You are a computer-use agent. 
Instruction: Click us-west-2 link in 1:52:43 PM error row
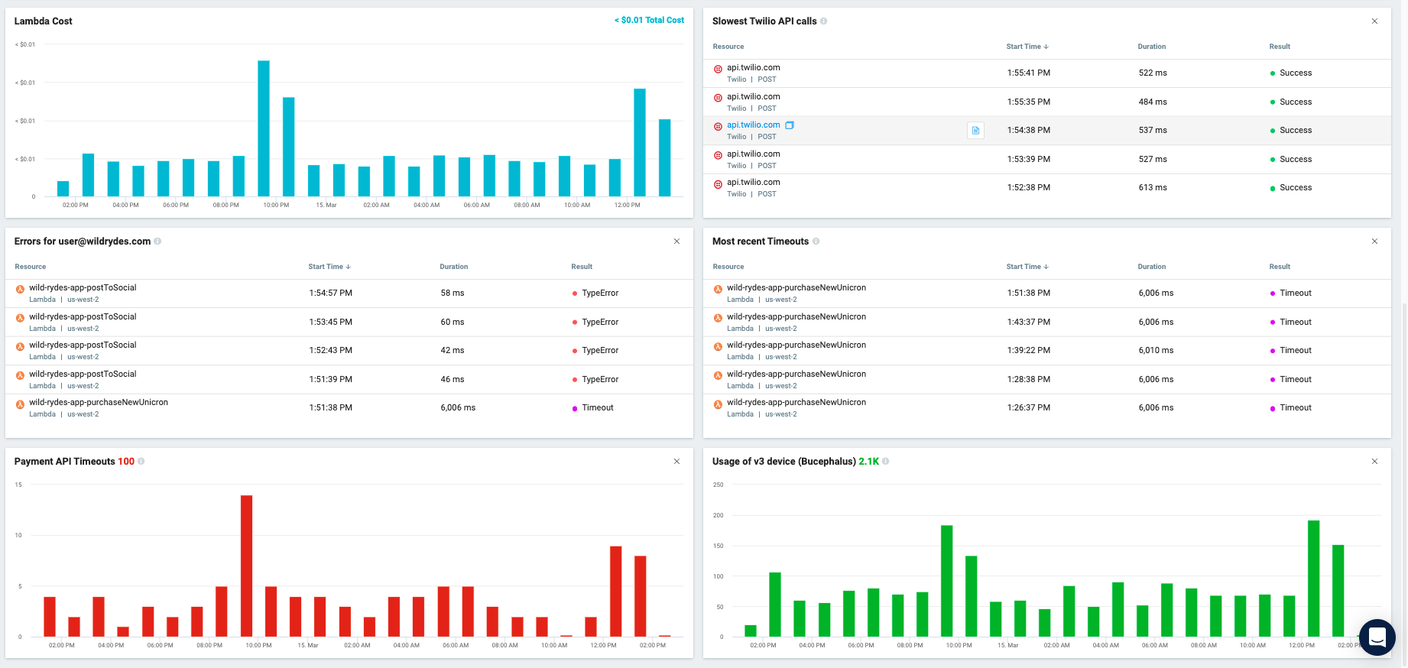(x=83, y=357)
